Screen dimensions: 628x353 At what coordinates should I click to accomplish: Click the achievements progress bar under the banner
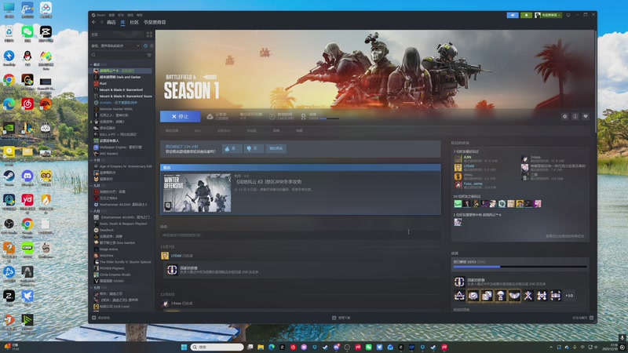[329, 118]
